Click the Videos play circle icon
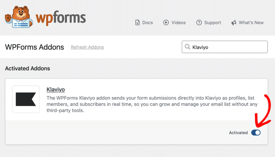The height and width of the screenshot is (157, 275). click(x=166, y=23)
